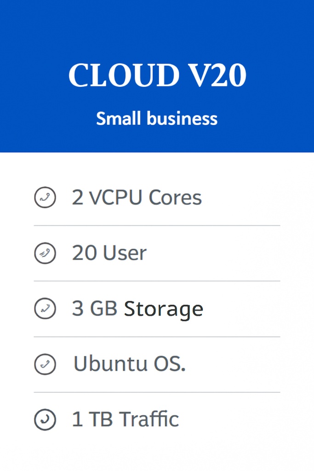Click the CLOUD V20 plan title

(x=157, y=75)
